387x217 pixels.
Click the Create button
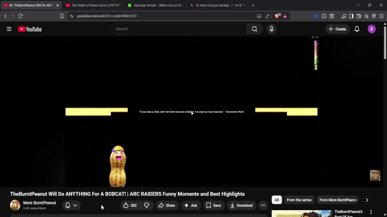tap(337, 29)
